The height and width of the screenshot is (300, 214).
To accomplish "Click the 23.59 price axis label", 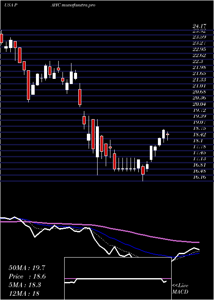I will pos(199,37).
